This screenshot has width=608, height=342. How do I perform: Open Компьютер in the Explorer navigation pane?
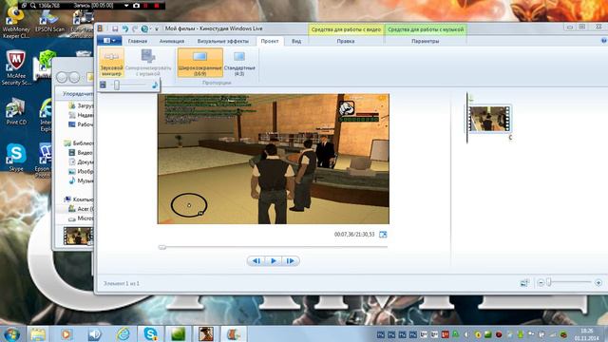tap(79, 199)
